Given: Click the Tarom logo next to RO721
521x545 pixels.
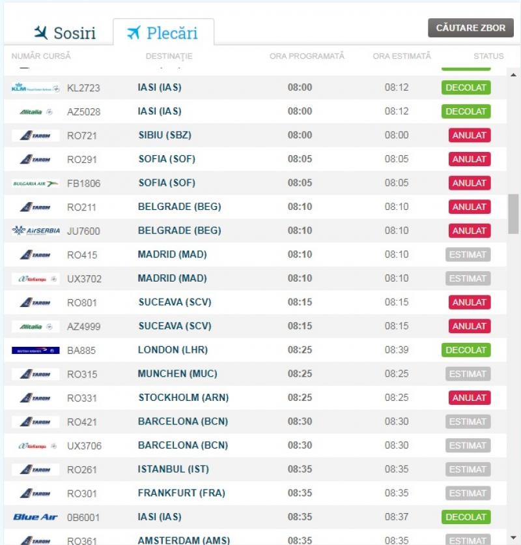Looking at the screenshot, I should point(35,135).
